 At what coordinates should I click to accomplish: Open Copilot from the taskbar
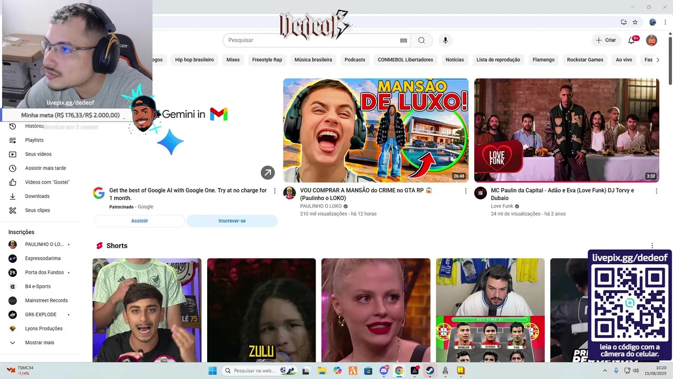[338, 371]
